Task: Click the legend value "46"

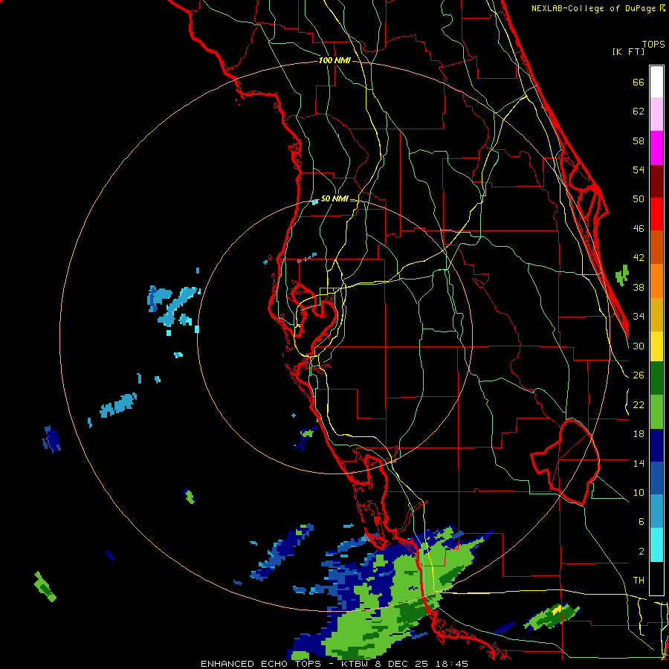Action: coord(639,229)
